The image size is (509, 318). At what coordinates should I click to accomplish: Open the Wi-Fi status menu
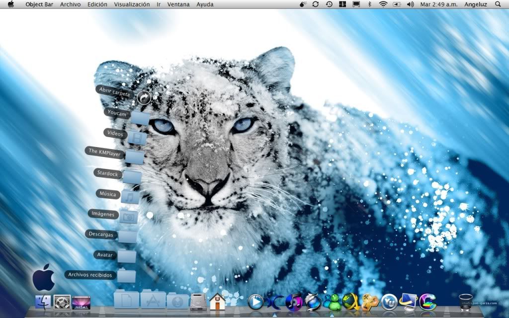coord(383,4)
